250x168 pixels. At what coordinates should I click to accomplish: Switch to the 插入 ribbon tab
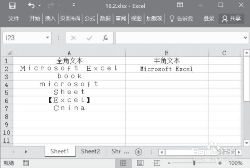[x=50, y=18]
